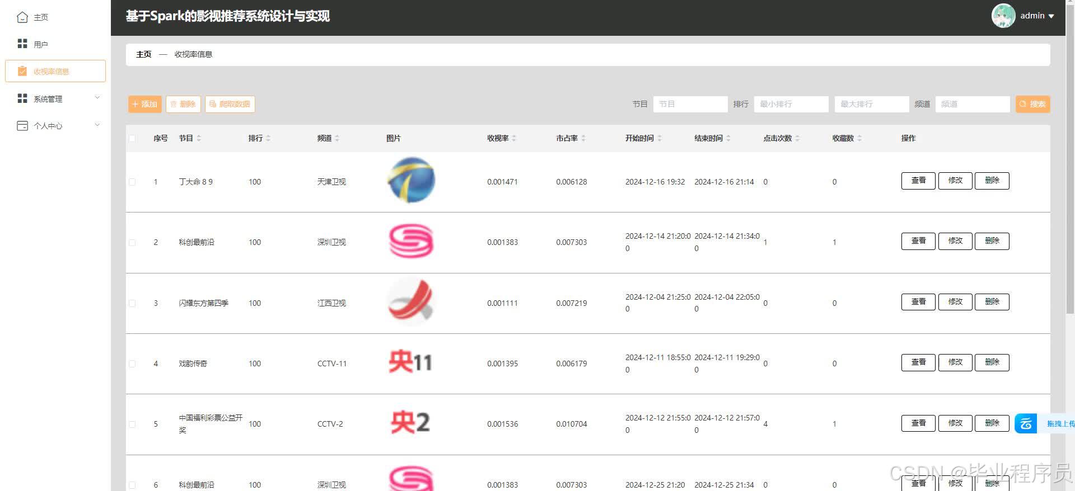Click the 0.010704 市占率 value

pyautogui.click(x=572, y=424)
